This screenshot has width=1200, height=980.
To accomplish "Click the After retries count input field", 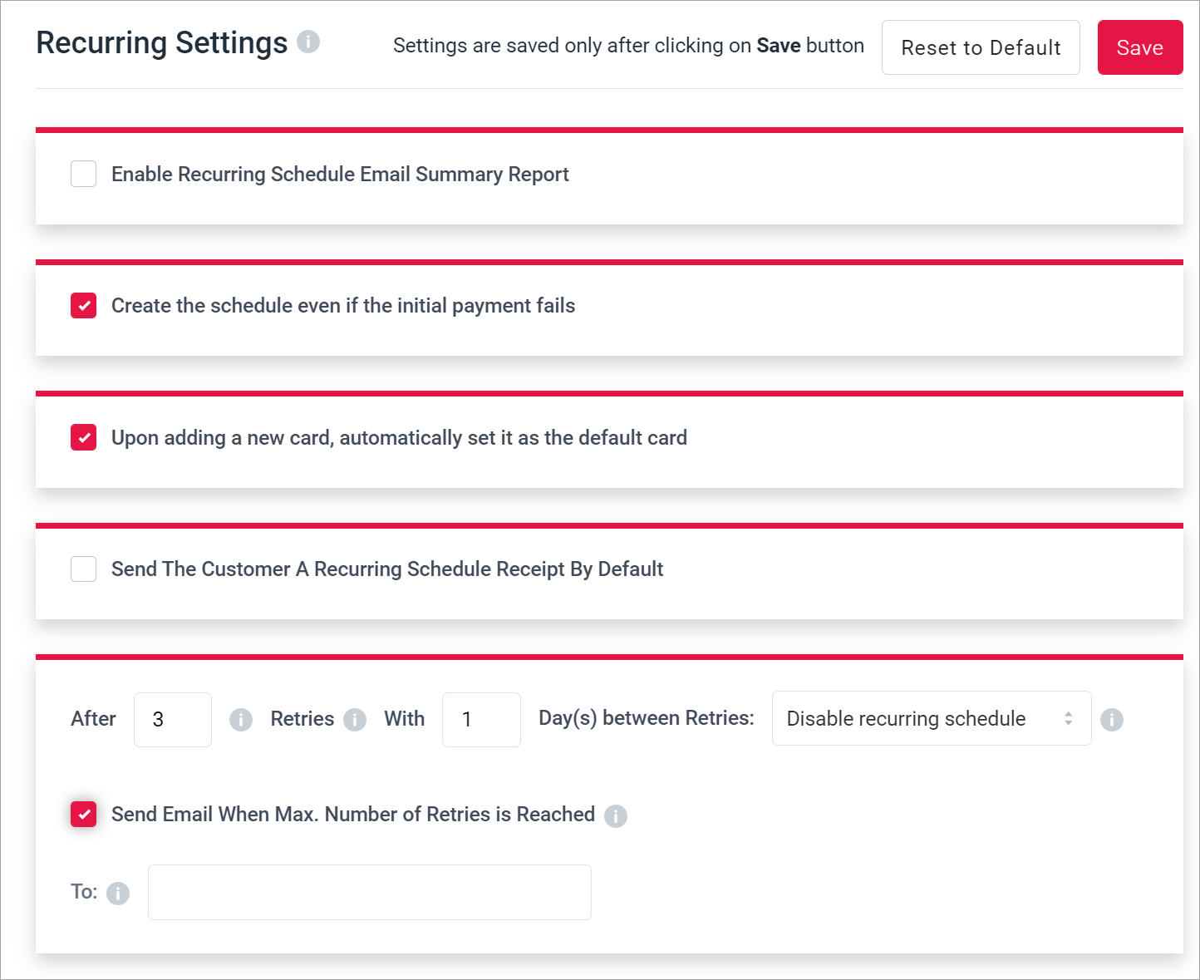I will [173, 720].
